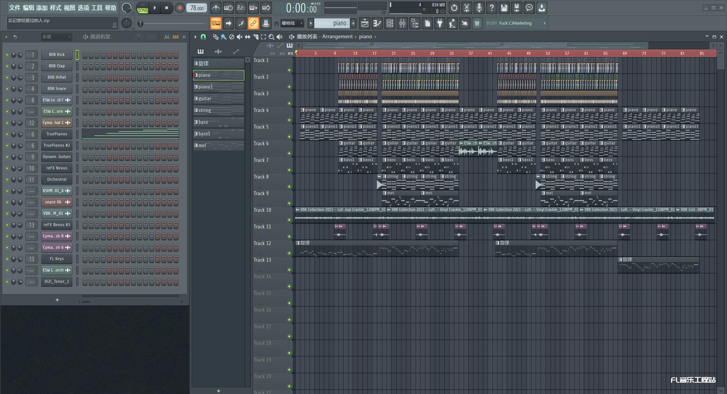Viewport: 727px width, 394px height.
Task: Click the metronome icon in the top toolbar
Action: (x=216, y=8)
